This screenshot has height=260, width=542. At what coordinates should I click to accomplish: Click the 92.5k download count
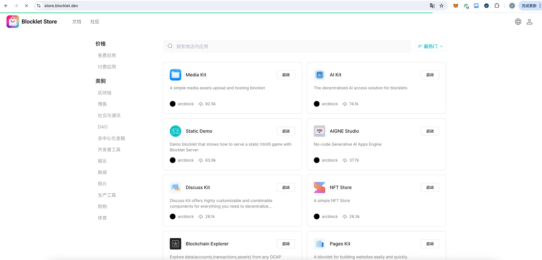(x=210, y=104)
